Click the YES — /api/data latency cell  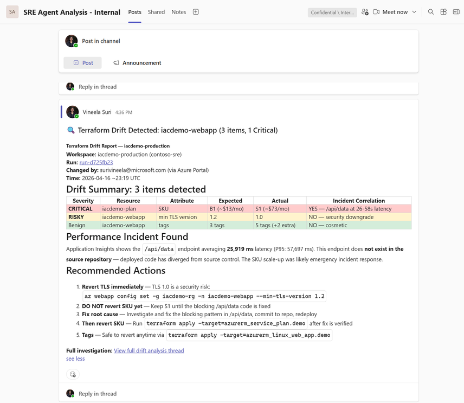coord(359,209)
